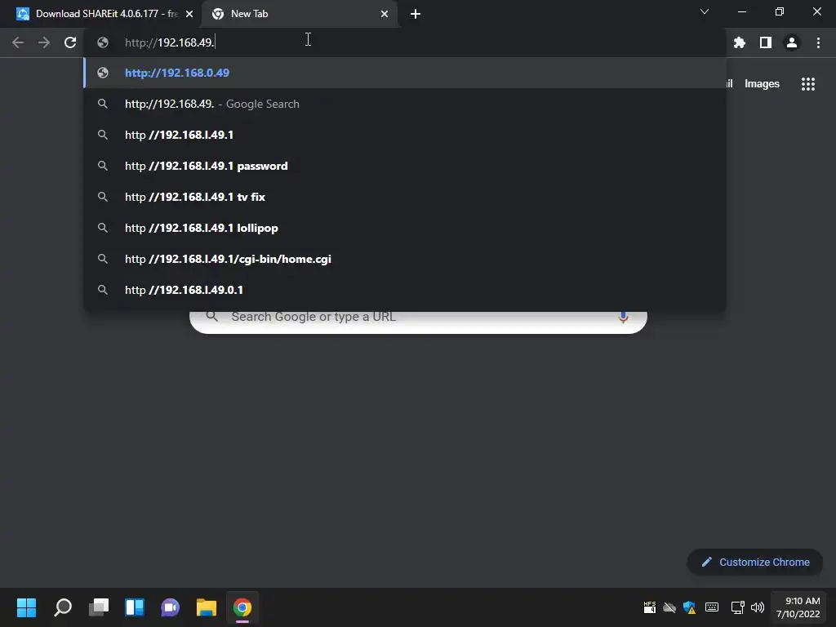The height and width of the screenshot is (627, 836).
Task: Go back using the browser back arrow
Action: click(x=18, y=42)
